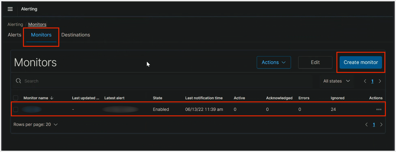The height and width of the screenshot is (152, 396).
Task: Click the next page arrow below the table
Action: tap(381, 124)
